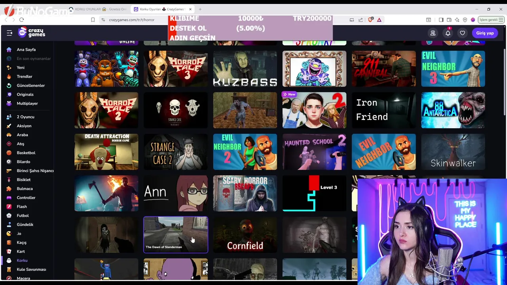Select Atış category
507x285 pixels.
pyautogui.click(x=20, y=144)
